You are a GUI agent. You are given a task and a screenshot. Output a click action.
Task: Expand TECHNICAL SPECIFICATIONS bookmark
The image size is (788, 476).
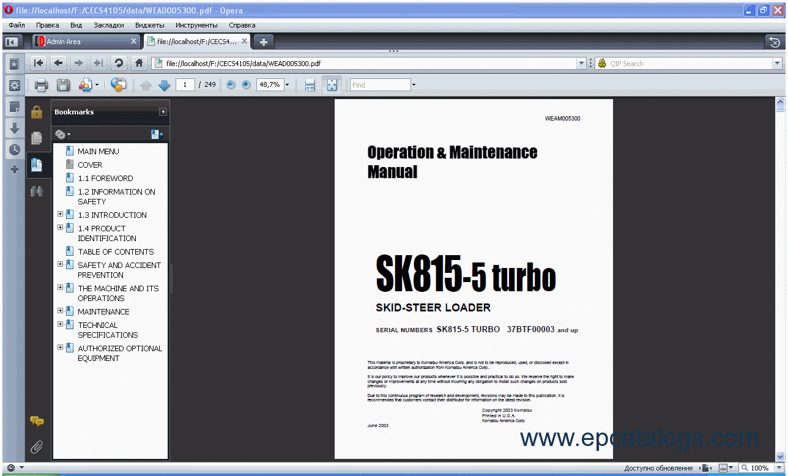pos(60,324)
